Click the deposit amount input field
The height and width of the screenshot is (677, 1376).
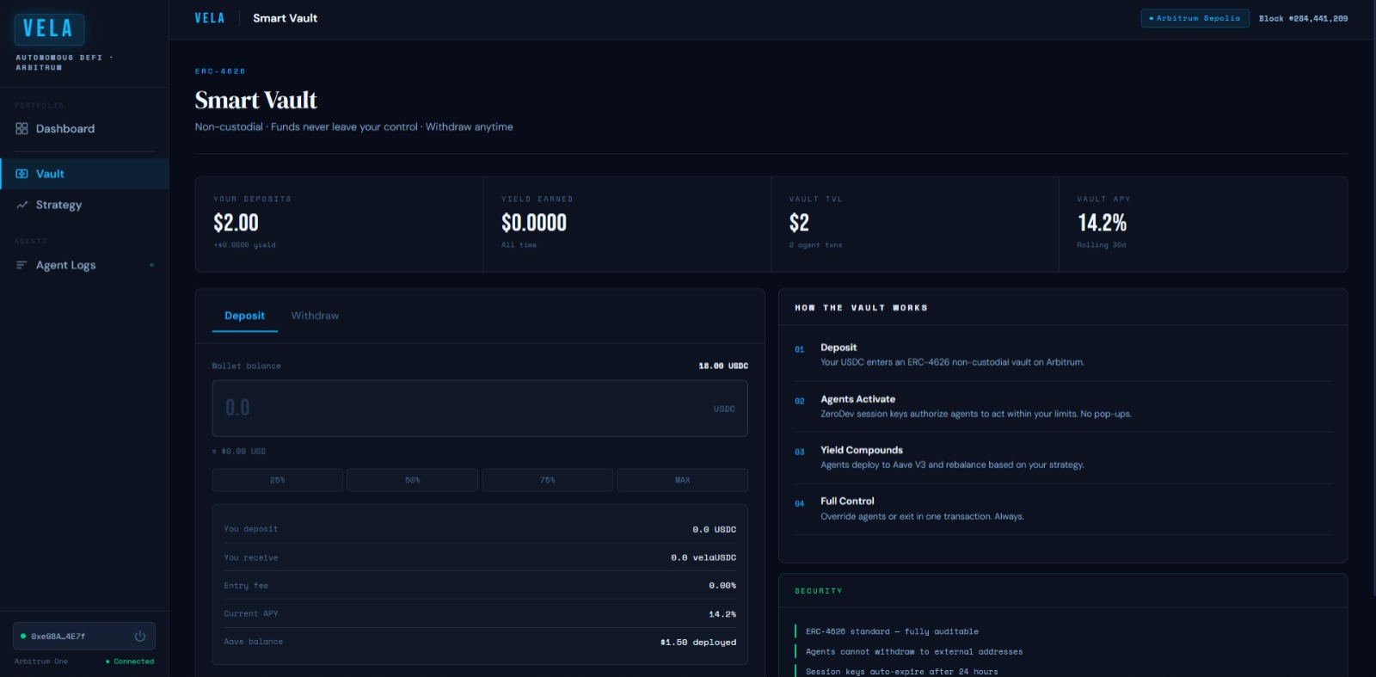(x=480, y=409)
